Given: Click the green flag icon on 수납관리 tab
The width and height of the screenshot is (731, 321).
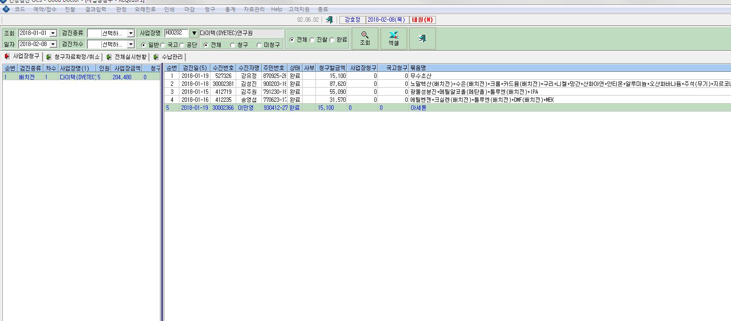Looking at the screenshot, I should coord(156,57).
